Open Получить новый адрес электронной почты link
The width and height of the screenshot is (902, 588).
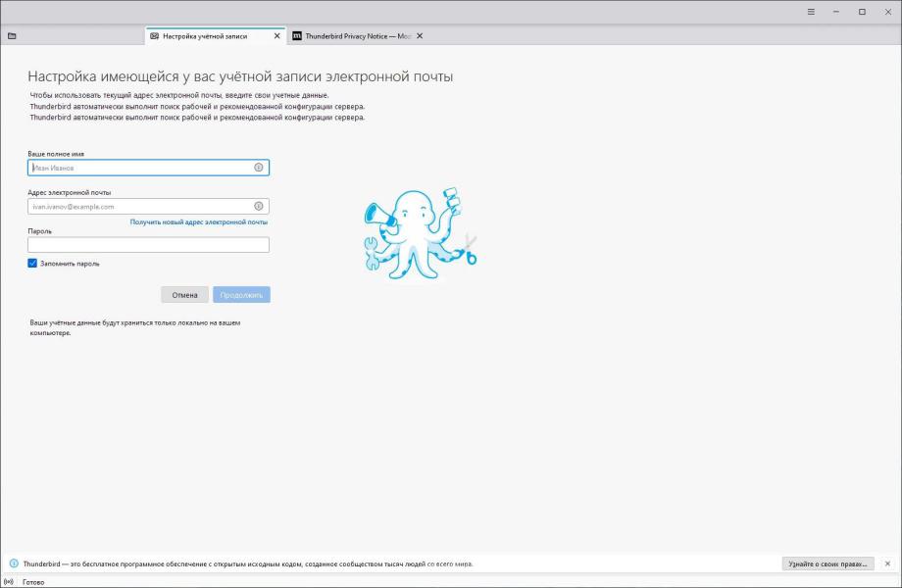point(198,221)
